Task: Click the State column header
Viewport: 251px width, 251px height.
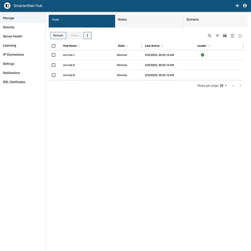Action: pos(121,46)
